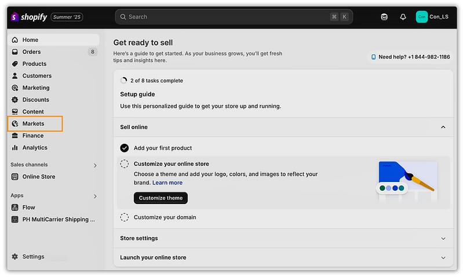Toggle the completed 'Add your first product' checkmark
Screen dimensions: 463x277
click(125, 148)
